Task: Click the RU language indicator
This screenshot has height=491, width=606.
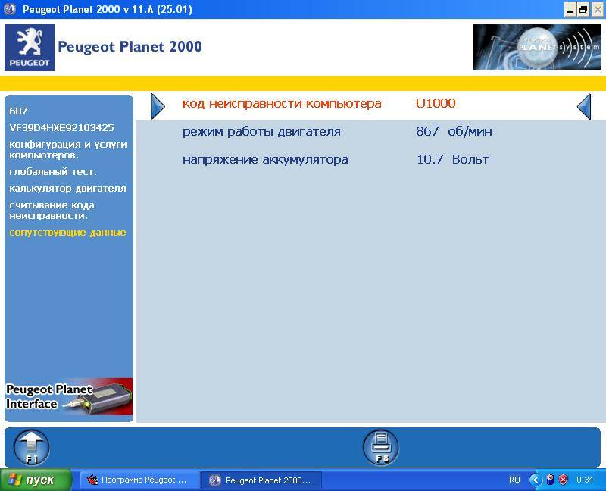Action: pyautogui.click(x=514, y=480)
